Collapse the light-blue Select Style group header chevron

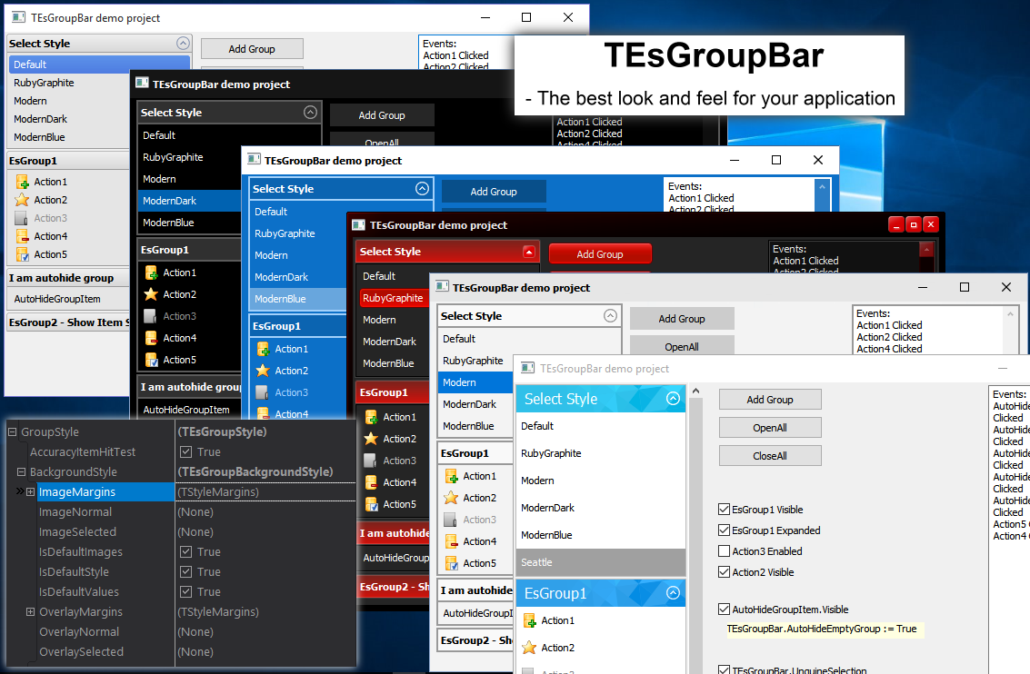point(673,399)
